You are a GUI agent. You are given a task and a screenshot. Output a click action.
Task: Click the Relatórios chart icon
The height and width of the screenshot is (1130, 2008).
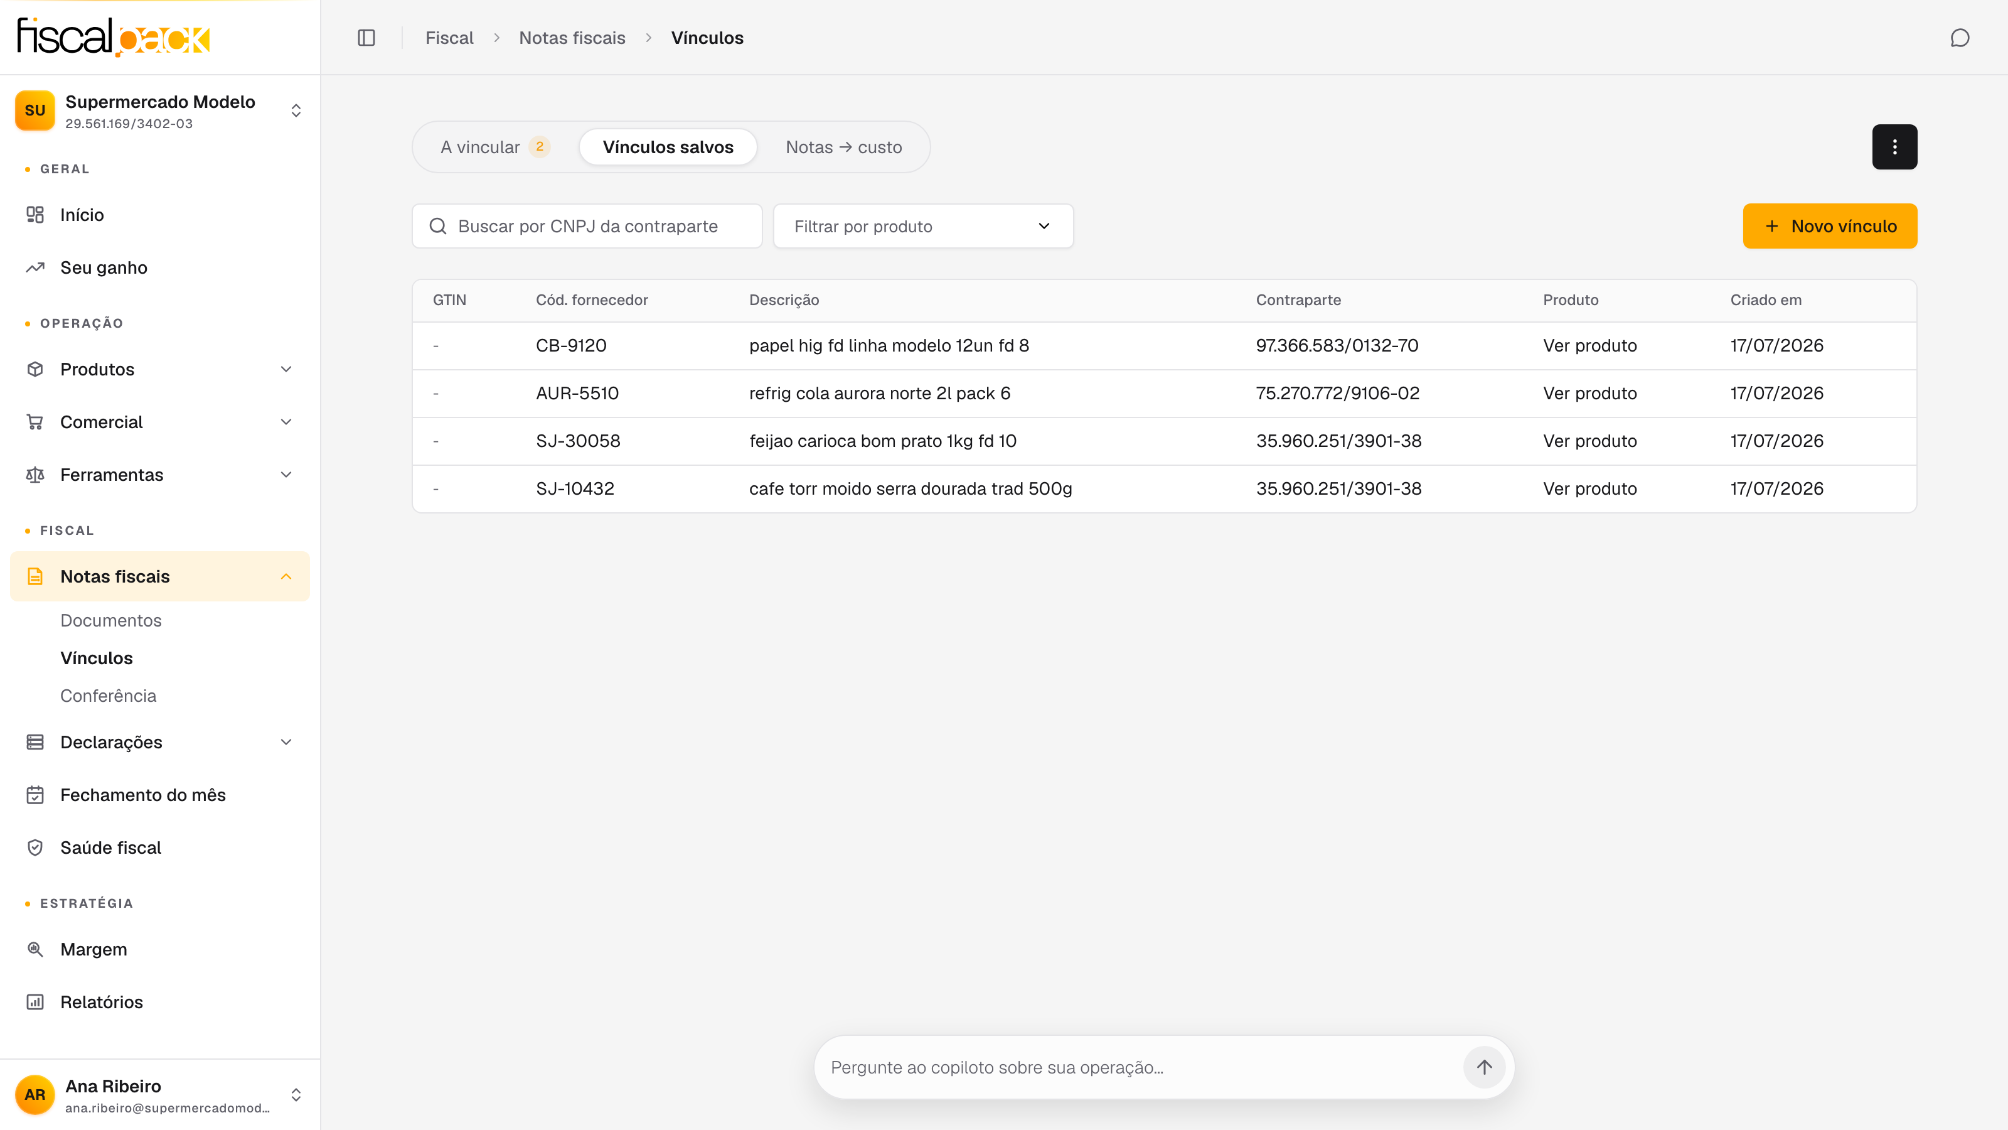[35, 1002]
